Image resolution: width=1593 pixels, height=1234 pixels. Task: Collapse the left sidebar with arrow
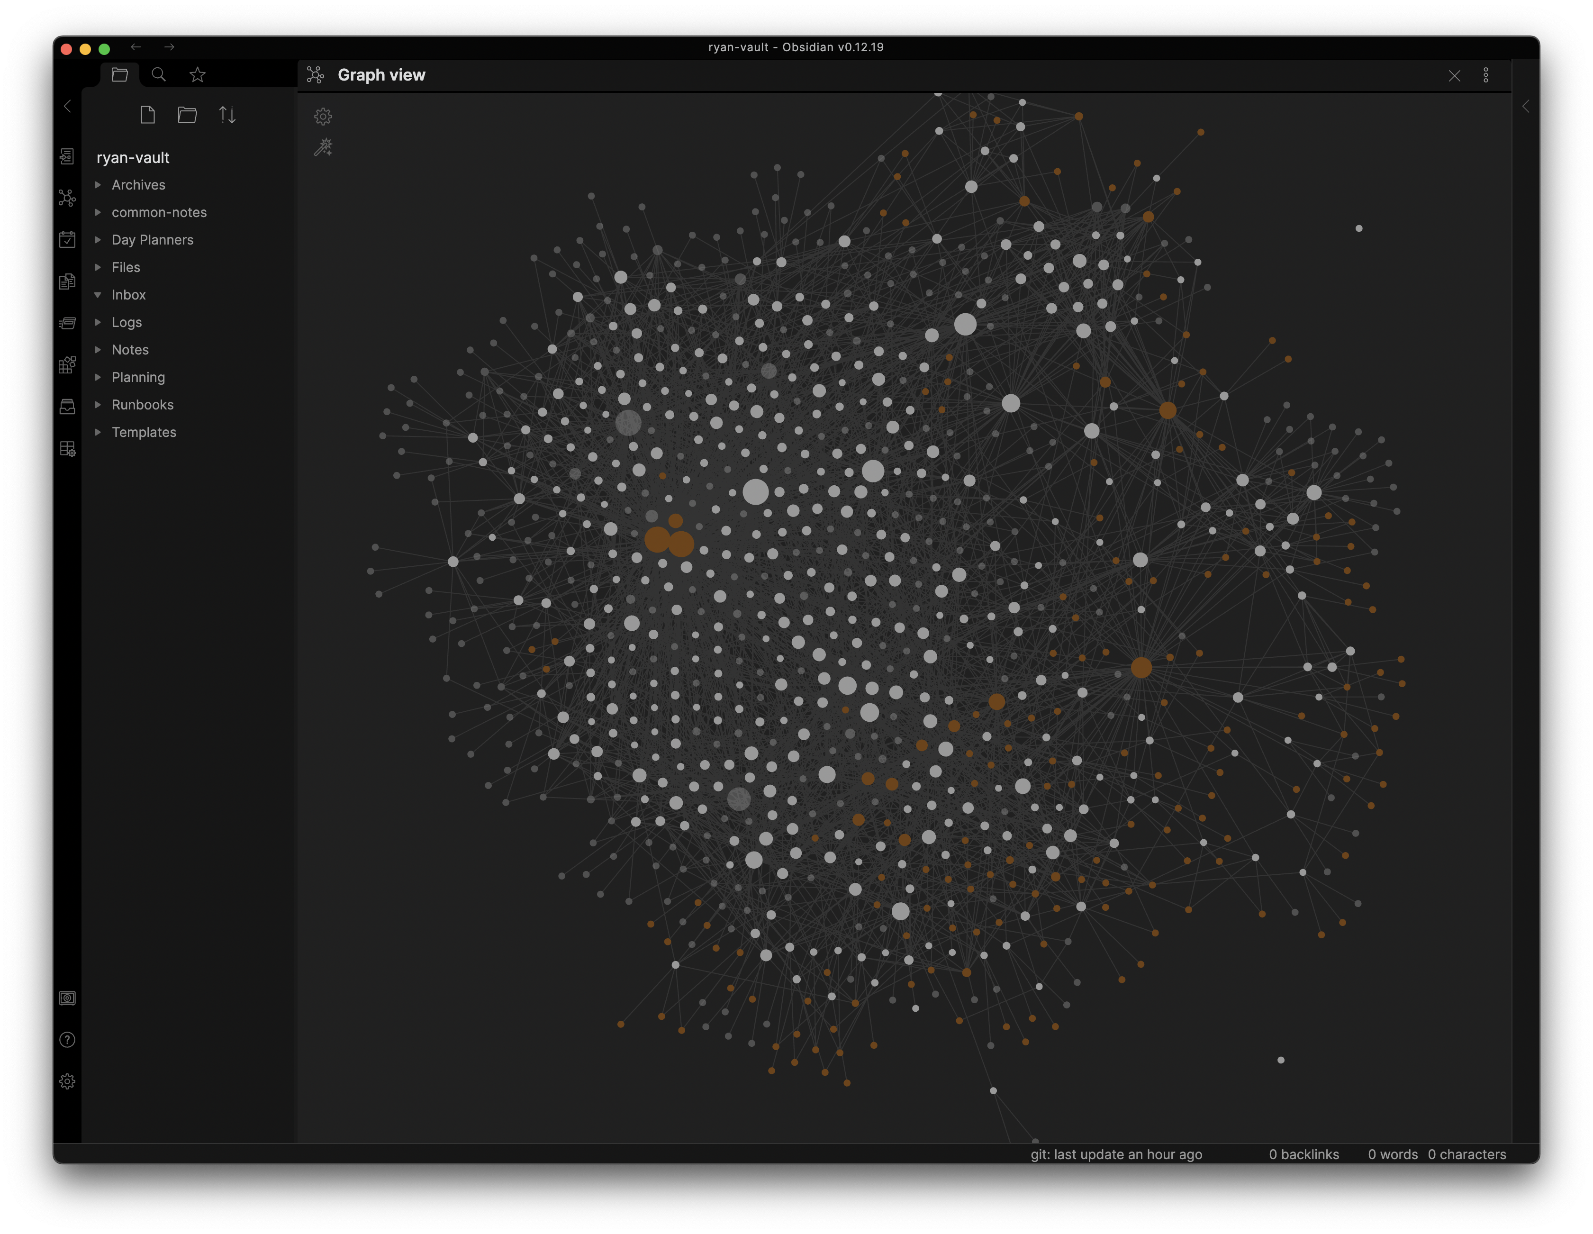point(67,107)
